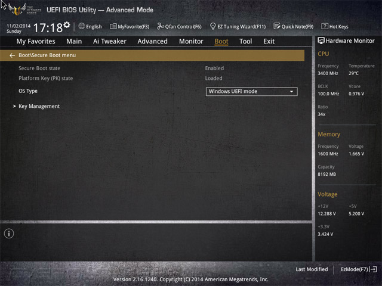Screen dimensions: 382x286
Task: Open the Ai Tweaker tab
Action: click(110, 41)
